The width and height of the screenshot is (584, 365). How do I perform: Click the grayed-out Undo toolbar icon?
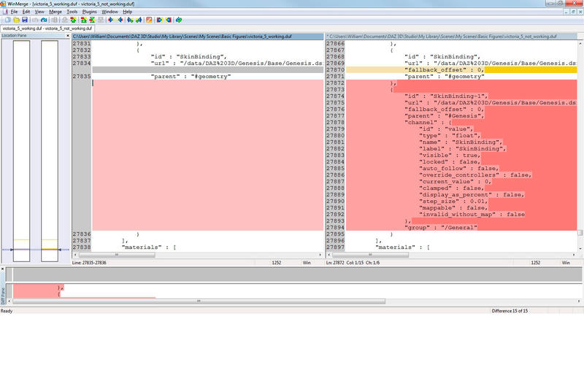pos(35,20)
